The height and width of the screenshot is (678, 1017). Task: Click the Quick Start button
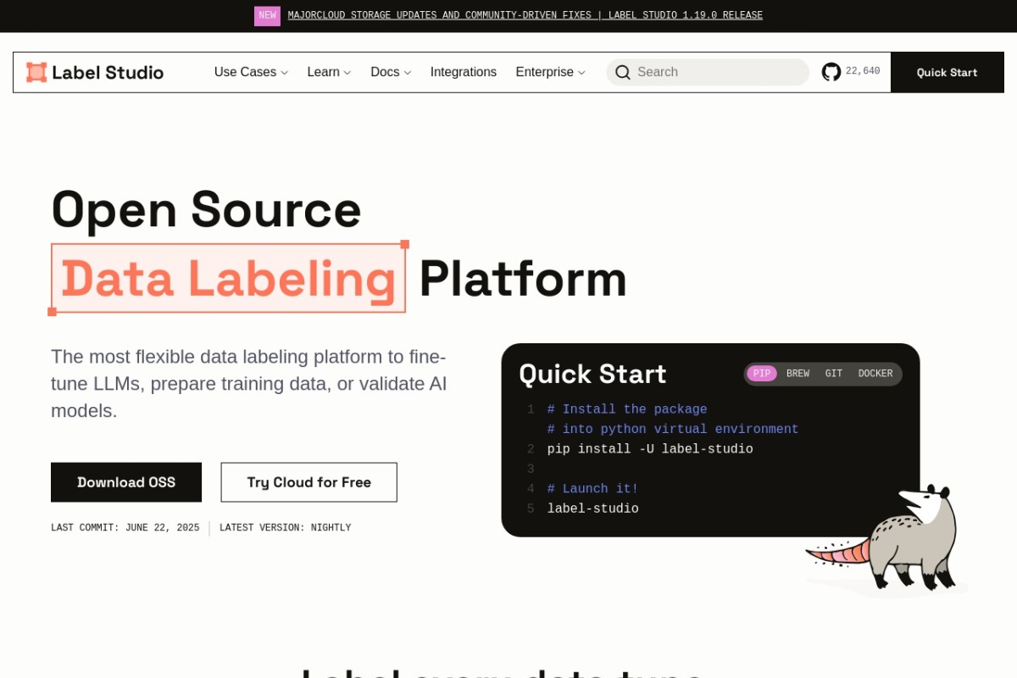(x=947, y=72)
